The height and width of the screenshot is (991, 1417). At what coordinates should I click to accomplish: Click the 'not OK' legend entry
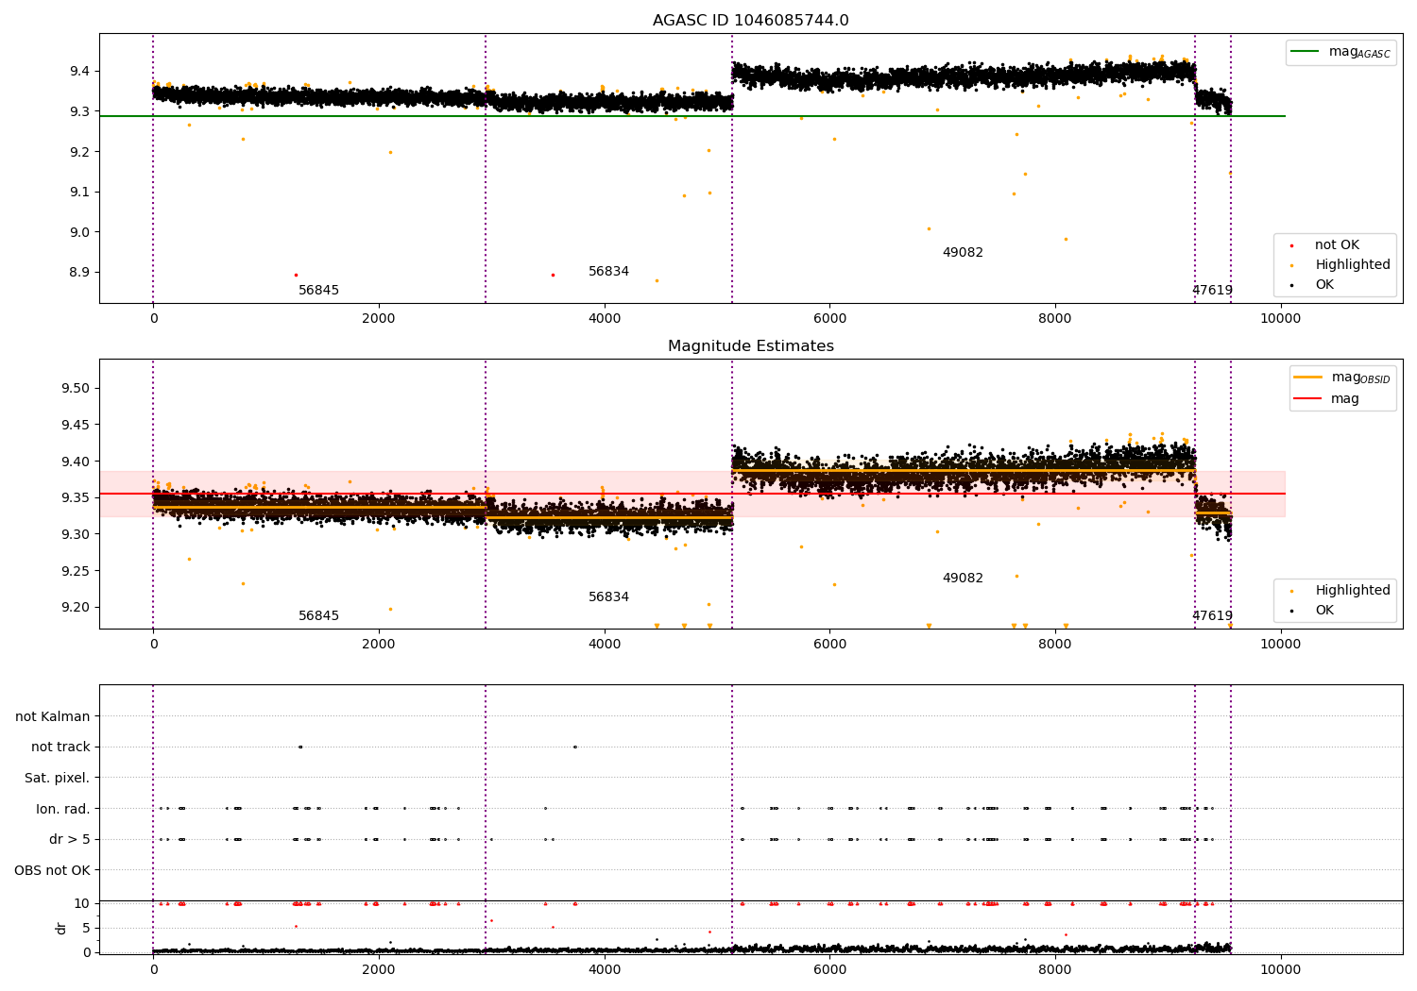[x=1337, y=245]
